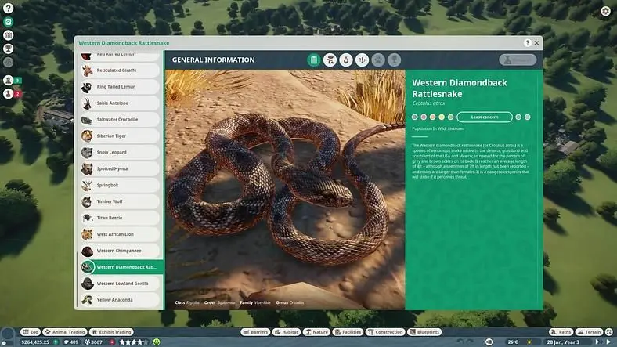Select Ring Tailed Lemur in the list
Image resolution: width=617 pixels, height=347 pixels.
120,86
